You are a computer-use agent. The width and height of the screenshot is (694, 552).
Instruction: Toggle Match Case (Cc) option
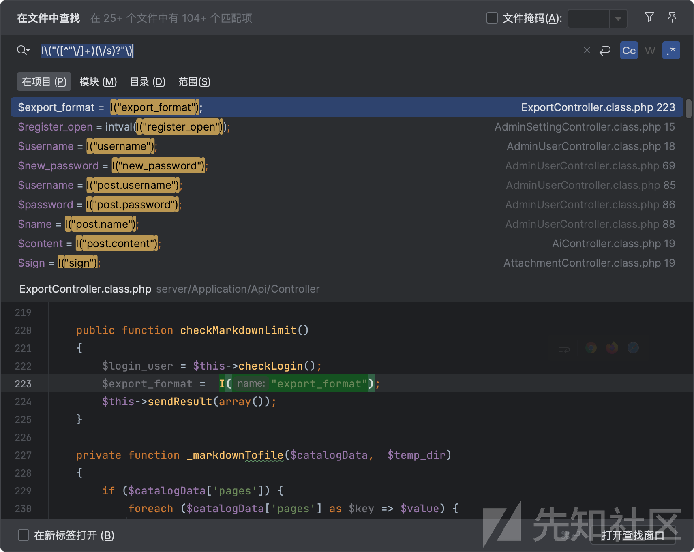pyautogui.click(x=629, y=50)
